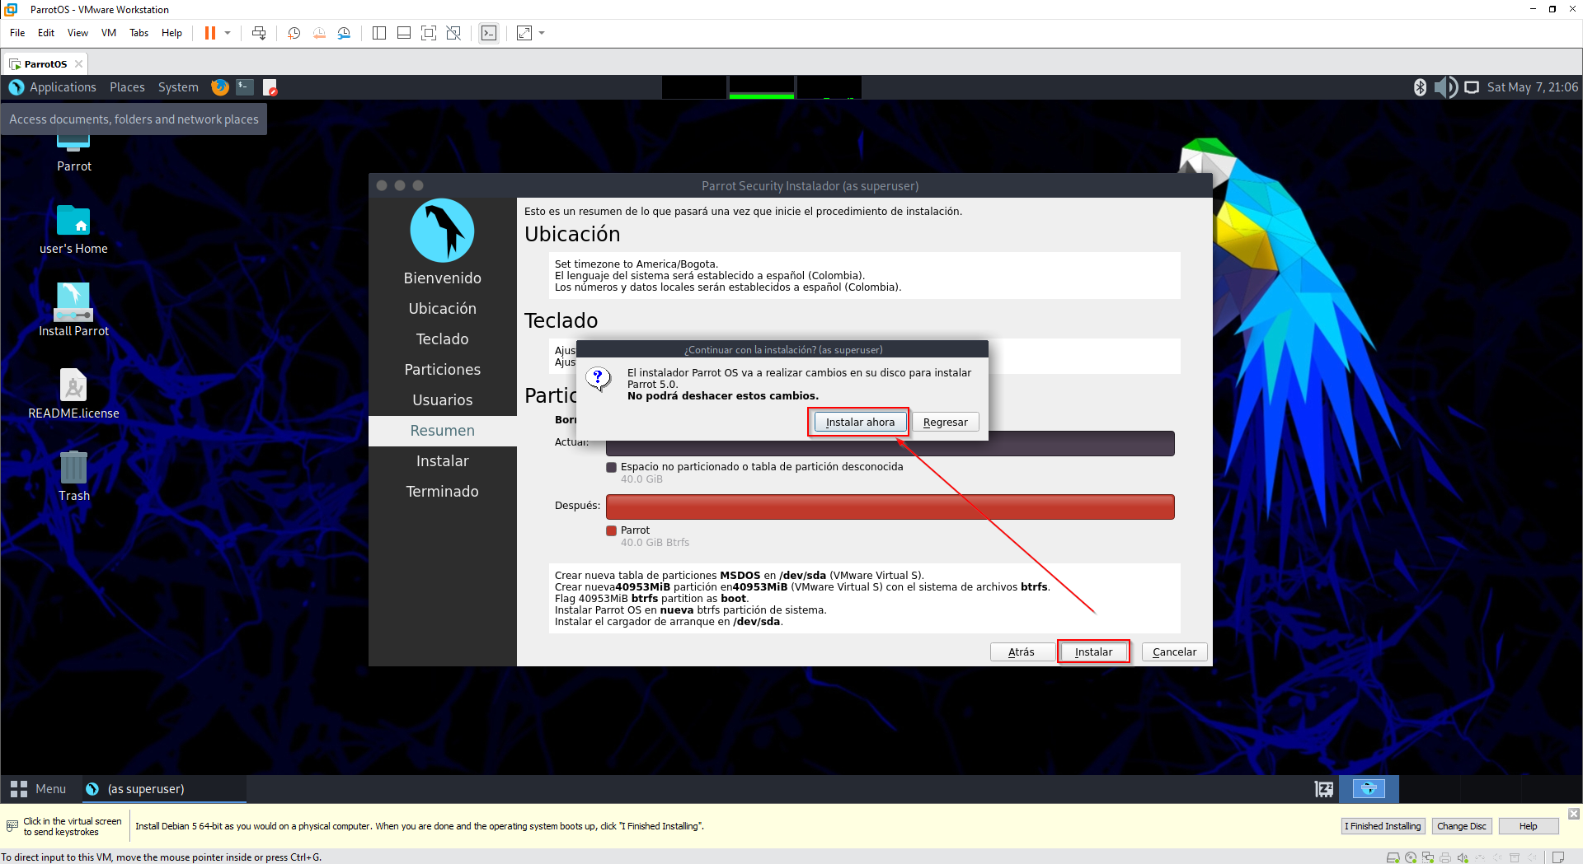Click the display icon in Parrot system tray
Viewport: 1583px width, 864px height.
coord(1472,87)
